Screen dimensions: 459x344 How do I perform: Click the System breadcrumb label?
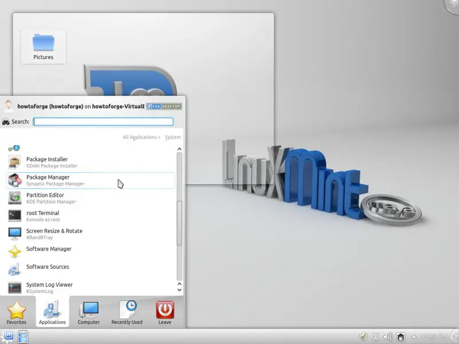[173, 137]
